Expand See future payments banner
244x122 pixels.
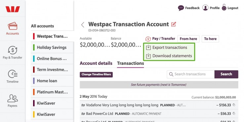[159, 85]
